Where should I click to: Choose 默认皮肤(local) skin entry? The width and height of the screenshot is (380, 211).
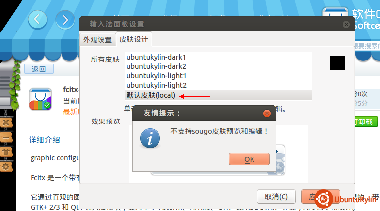click(x=218, y=95)
